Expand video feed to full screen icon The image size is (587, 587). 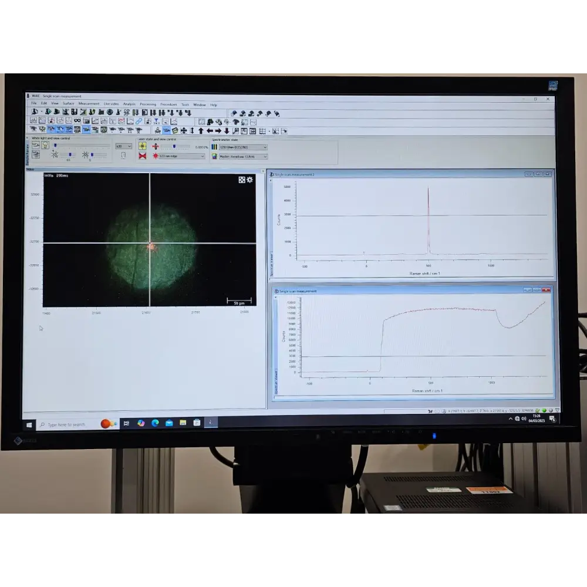point(242,180)
